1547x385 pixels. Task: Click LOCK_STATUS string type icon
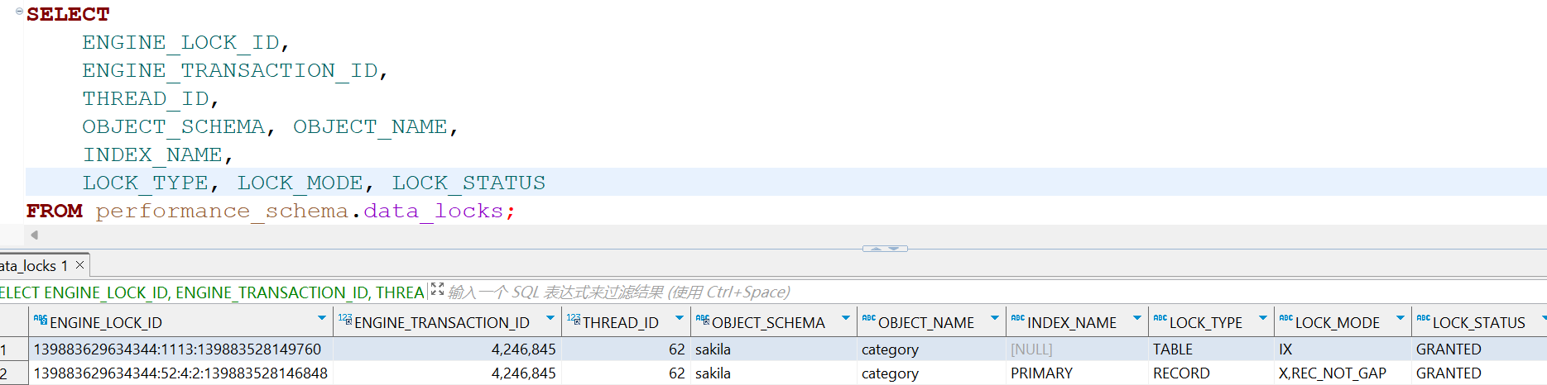coord(1424,319)
